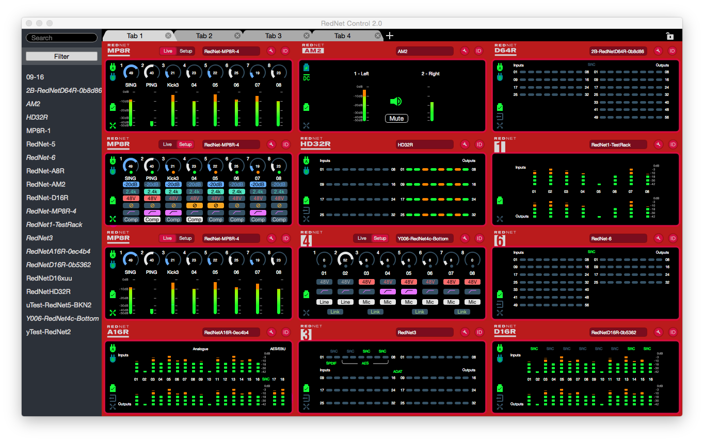This screenshot has width=704, height=442.
Task: Switch to Tab 1
Action: (x=135, y=36)
